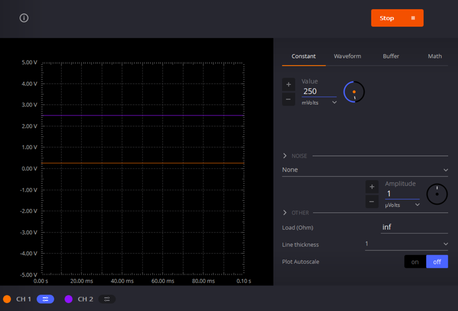The height and width of the screenshot is (311, 458).
Task: Click the 20.00 ms time axis label
Action: click(82, 281)
